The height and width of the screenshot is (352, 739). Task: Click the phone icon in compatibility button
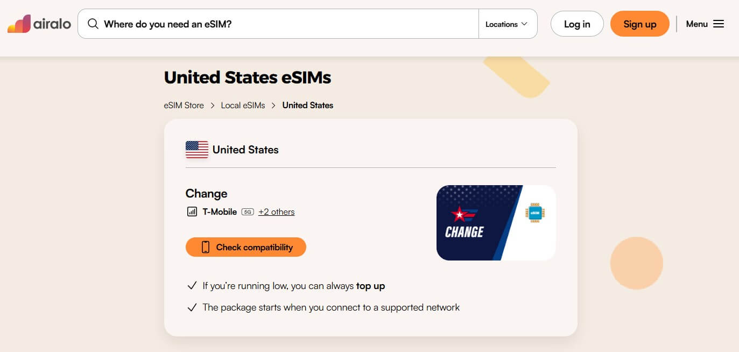[x=205, y=247]
